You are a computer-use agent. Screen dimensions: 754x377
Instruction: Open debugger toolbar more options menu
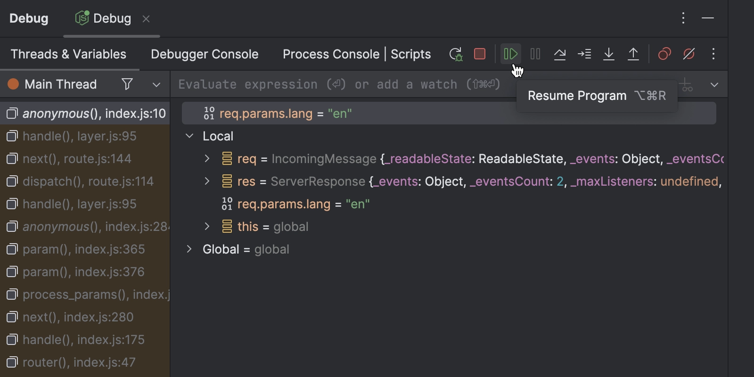click(713, 54)
